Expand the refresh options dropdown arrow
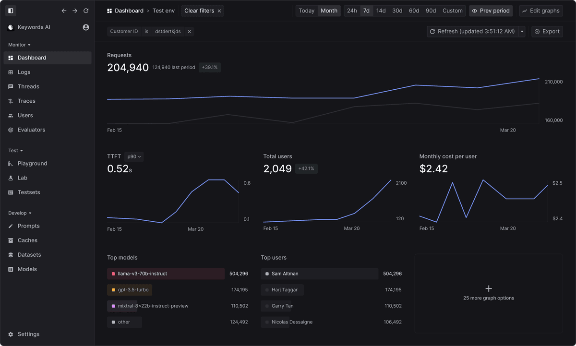The height and width of the screenshot is (346, 576). click(x=521, y=31)
